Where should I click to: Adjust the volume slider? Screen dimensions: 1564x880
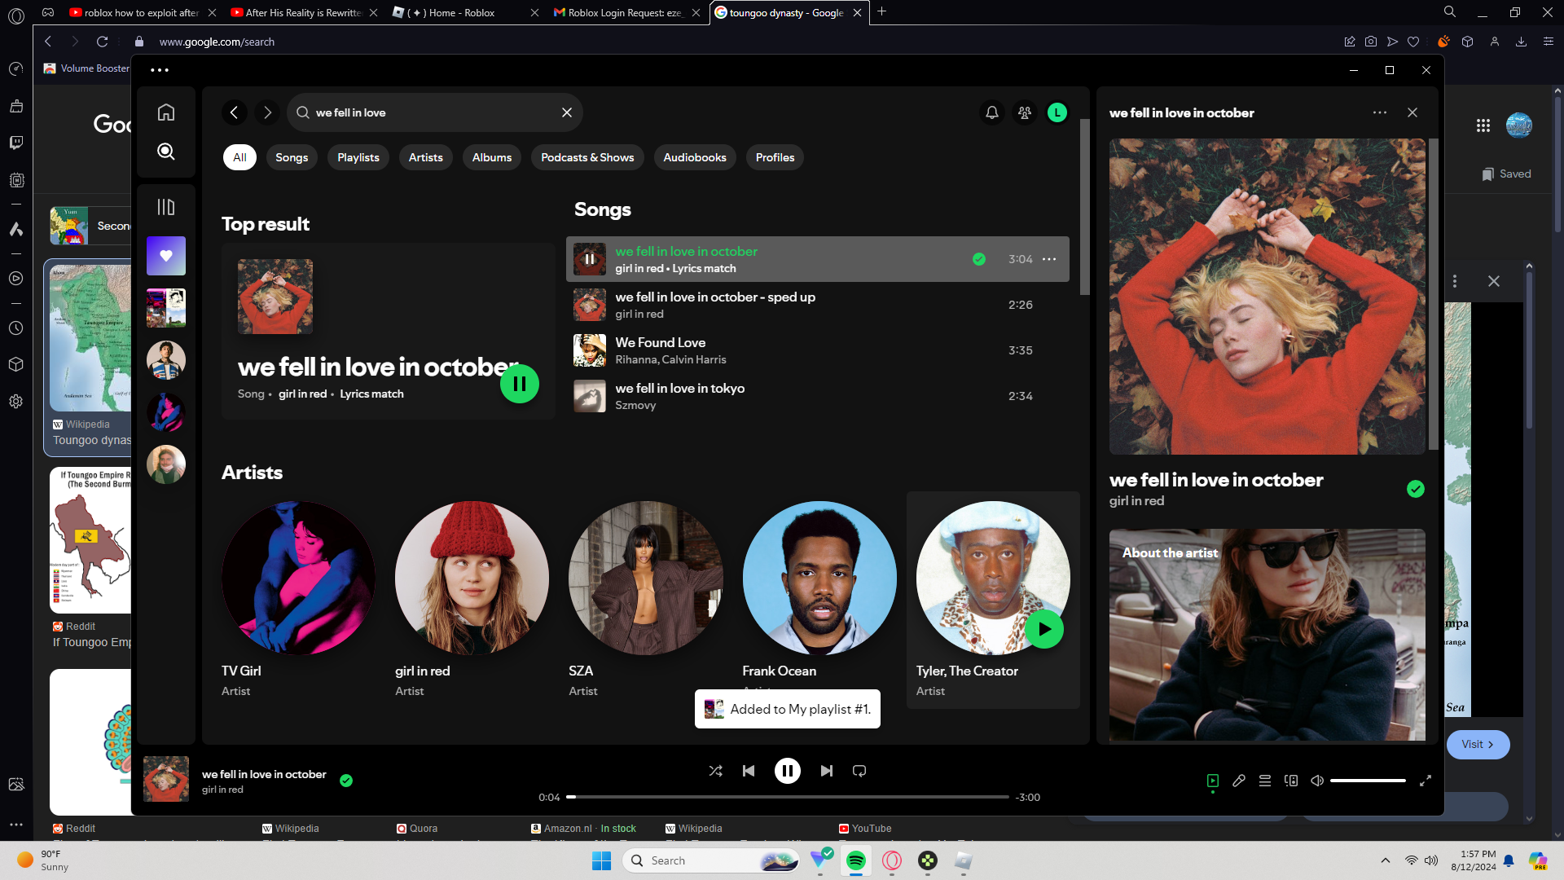click(x=1368, y=781)
